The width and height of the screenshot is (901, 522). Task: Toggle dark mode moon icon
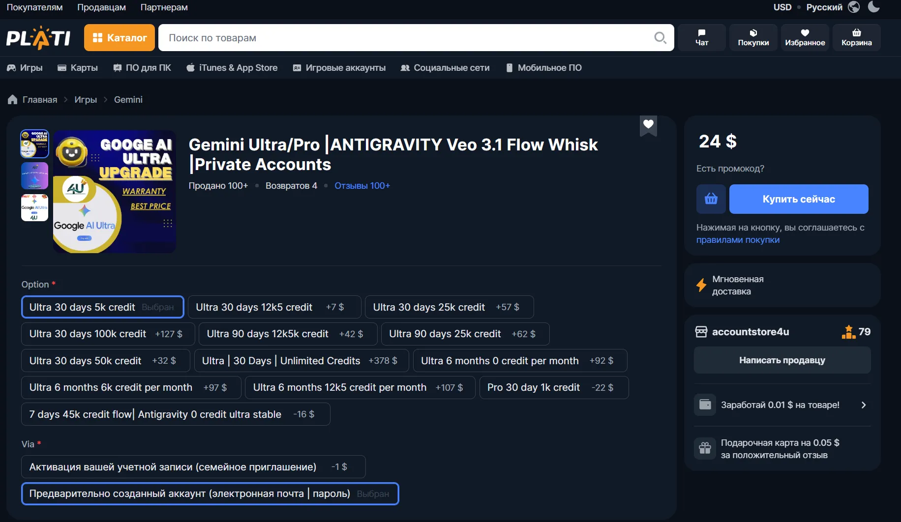874,7
